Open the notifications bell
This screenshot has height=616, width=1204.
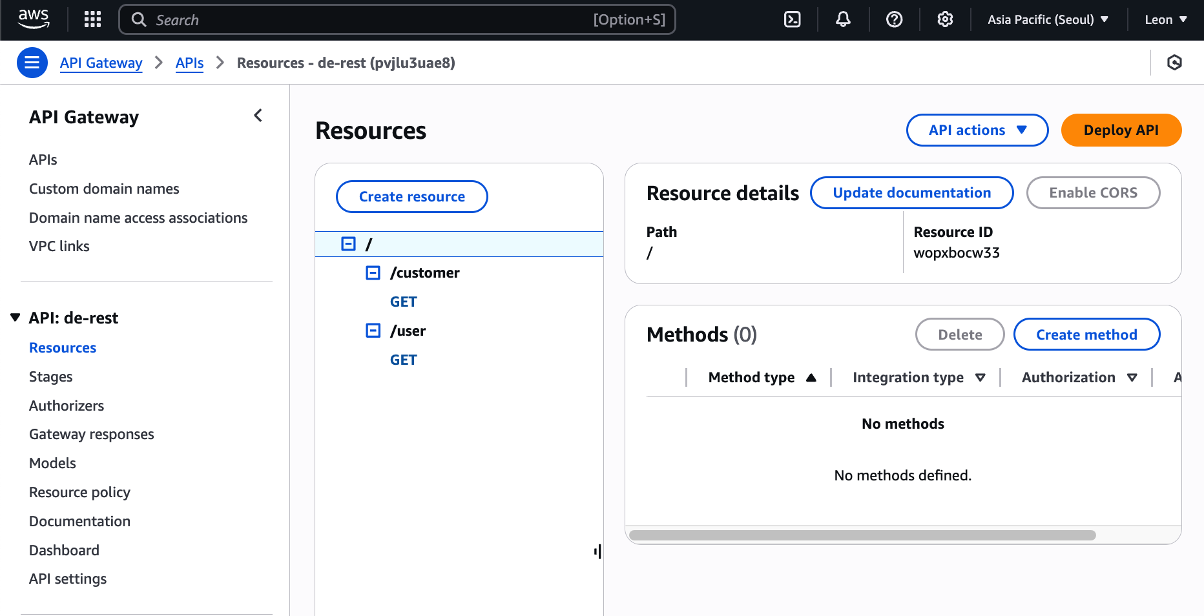[x=843, y=19]
